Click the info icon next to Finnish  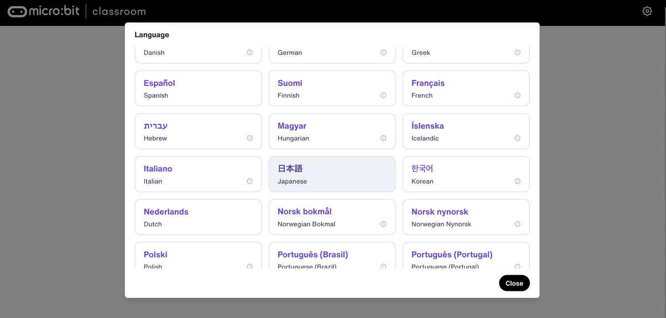click(384, 95)
